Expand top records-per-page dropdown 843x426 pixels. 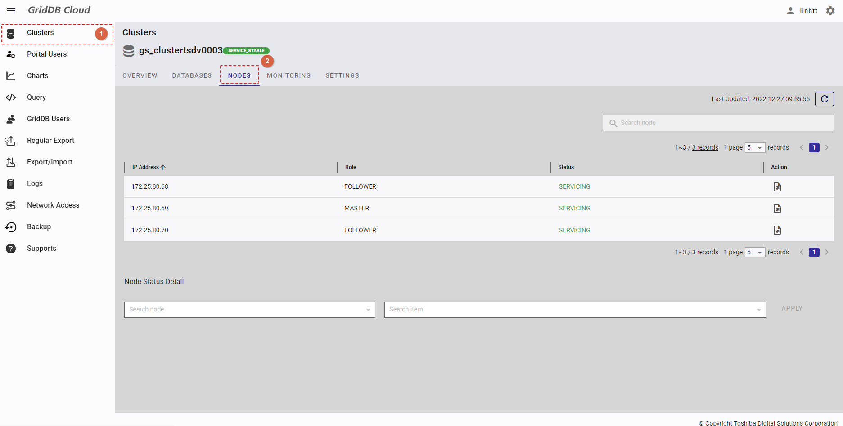point(755,148)
